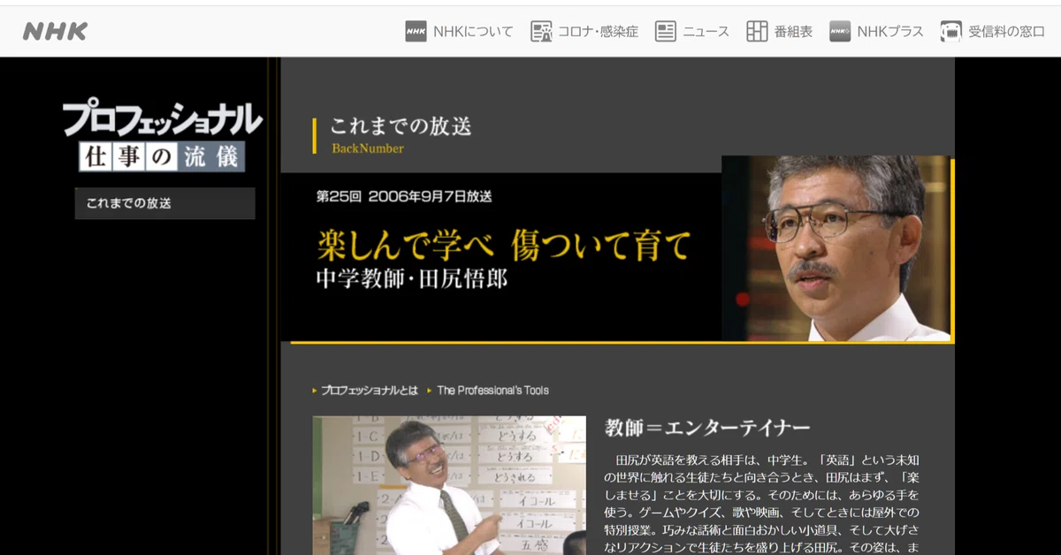The image size is (1061, 555).
Task: Open the コロナ・感染症 link text
Action: [x=598, y=32]
